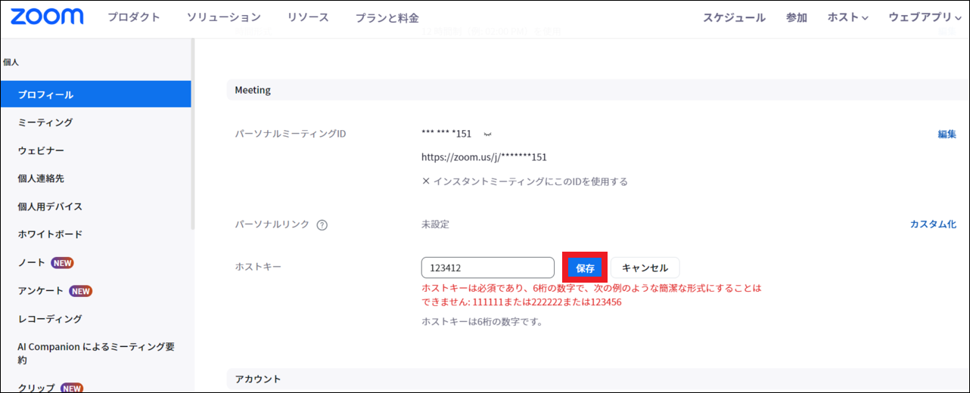The image size is (970, 393).
Task: Click the Zoom logo
Action: click(x=48, y=17)
